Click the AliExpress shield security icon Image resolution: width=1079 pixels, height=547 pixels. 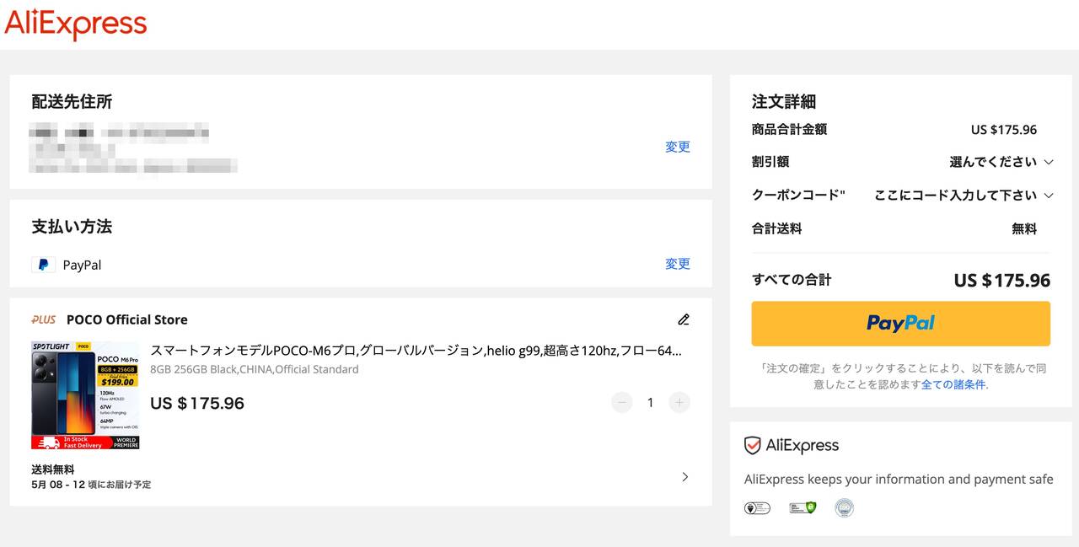(753, 445)
